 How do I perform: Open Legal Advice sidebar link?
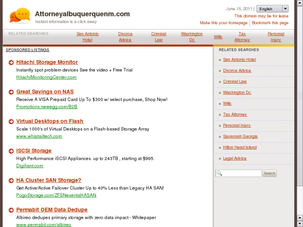235,158
